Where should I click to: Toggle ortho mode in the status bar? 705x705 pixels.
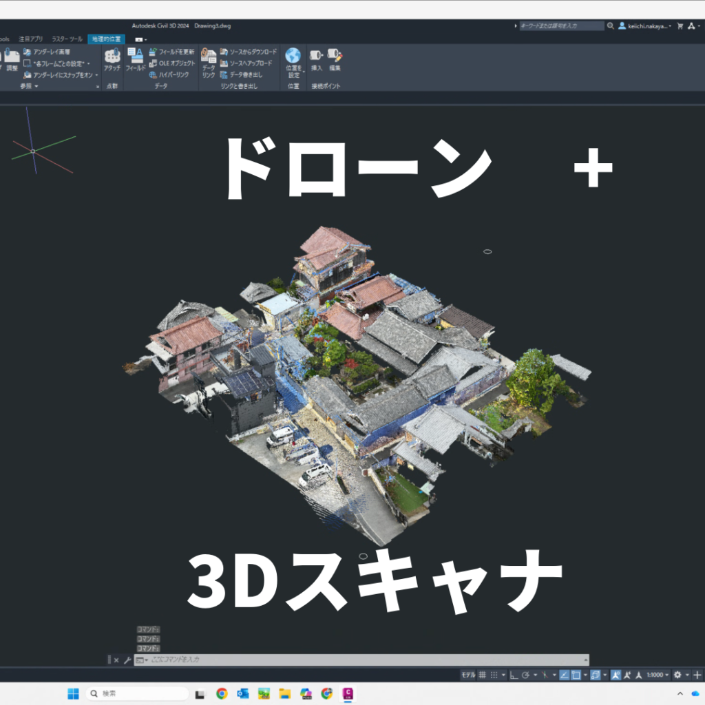pos(514,675)
